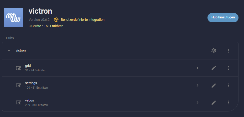Click the grid device icon
Viewport: 244px width, 117px height.
18,68
